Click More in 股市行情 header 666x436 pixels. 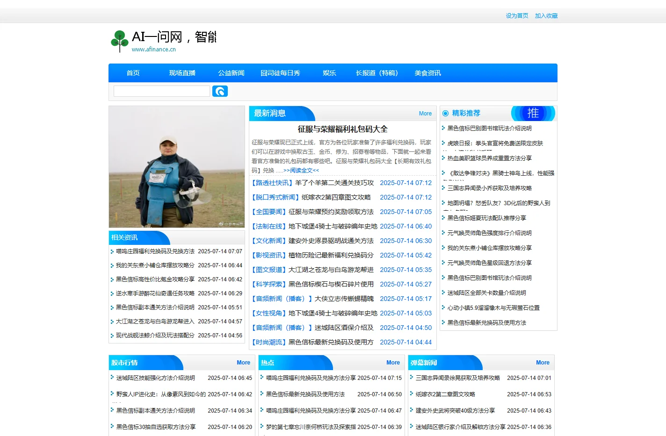[243, 363]
